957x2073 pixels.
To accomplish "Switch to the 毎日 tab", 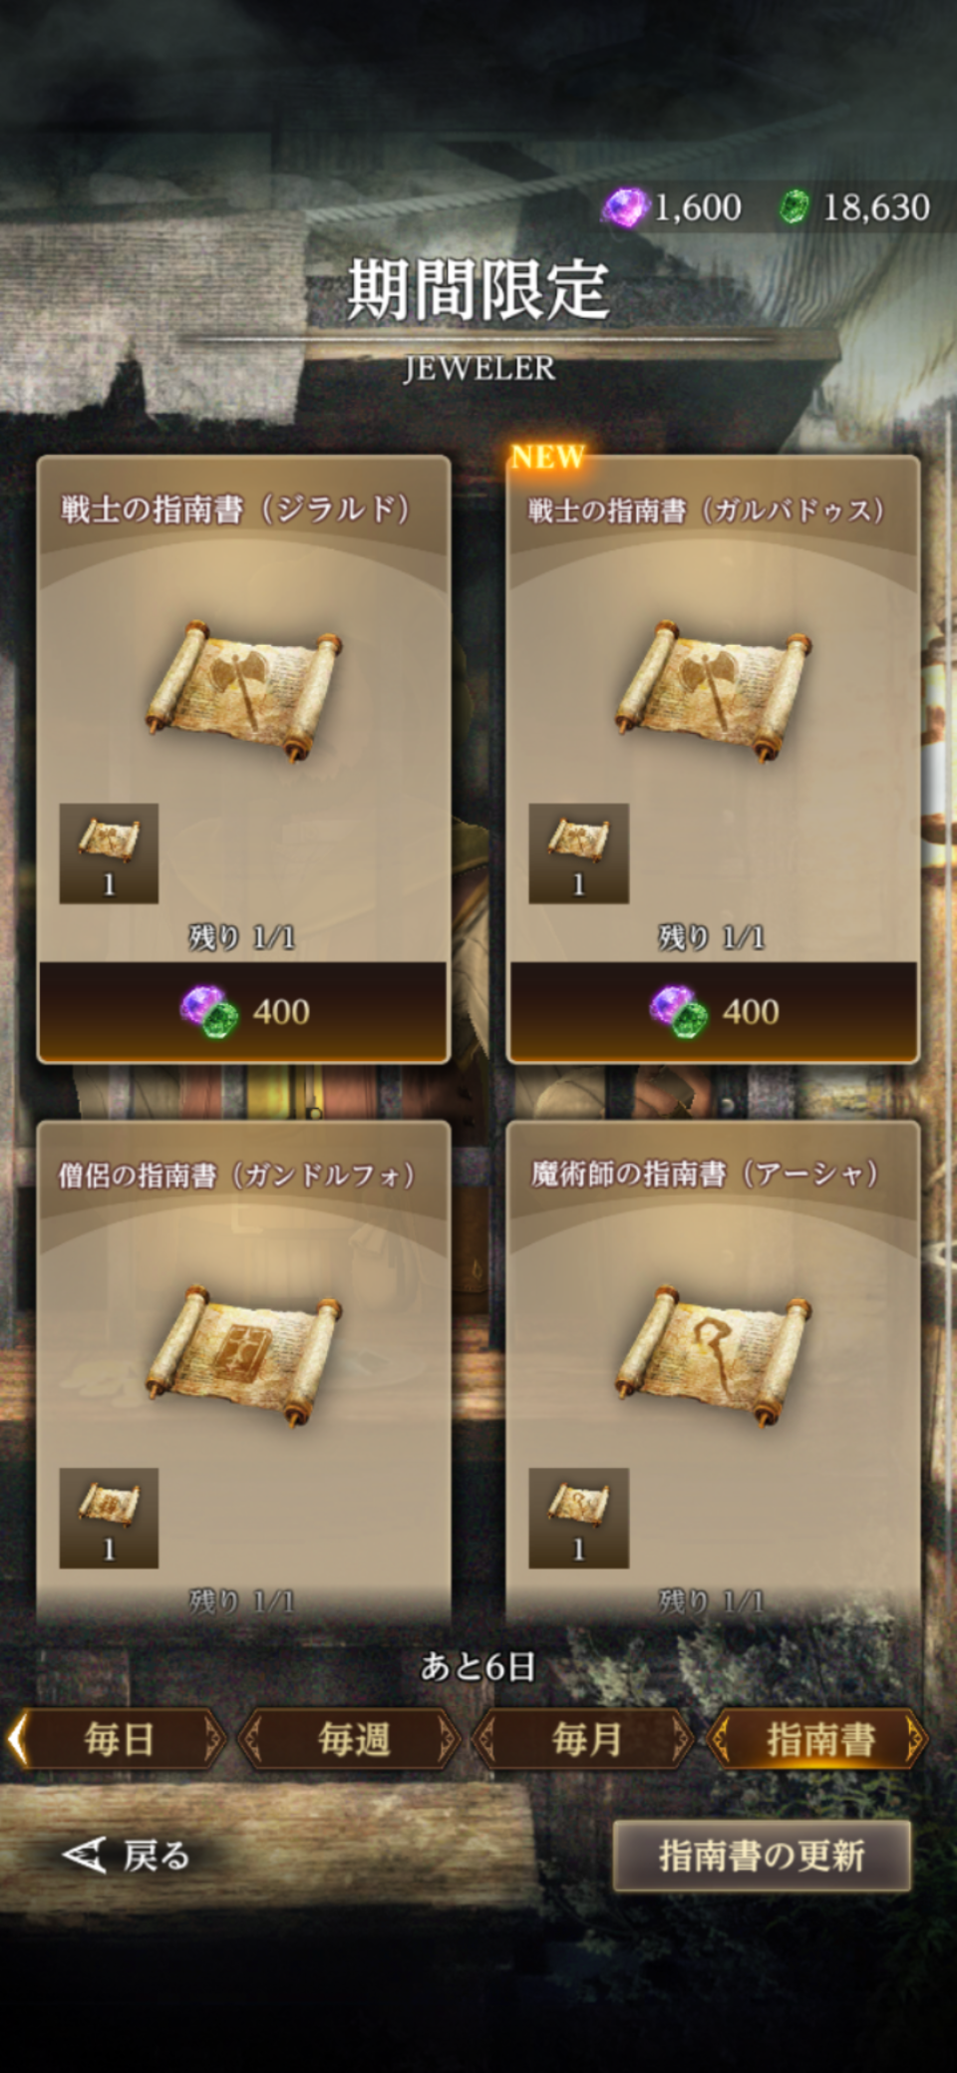I will (x=118, y=1739).
